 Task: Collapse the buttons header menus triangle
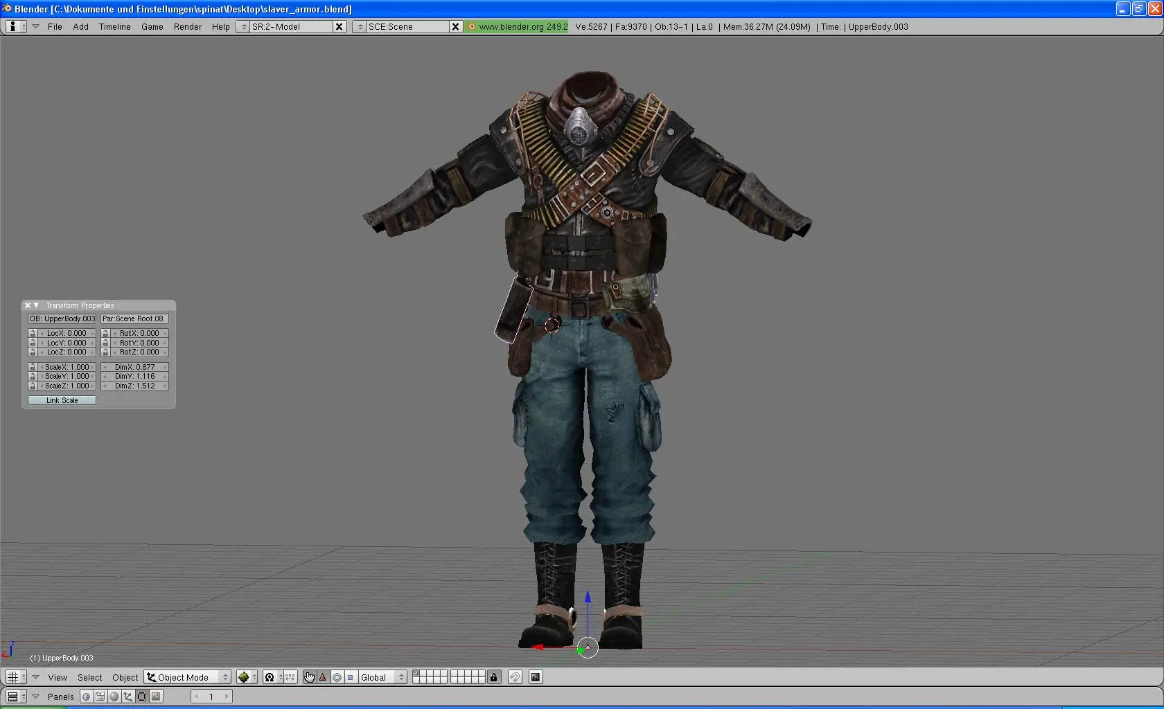35,697
